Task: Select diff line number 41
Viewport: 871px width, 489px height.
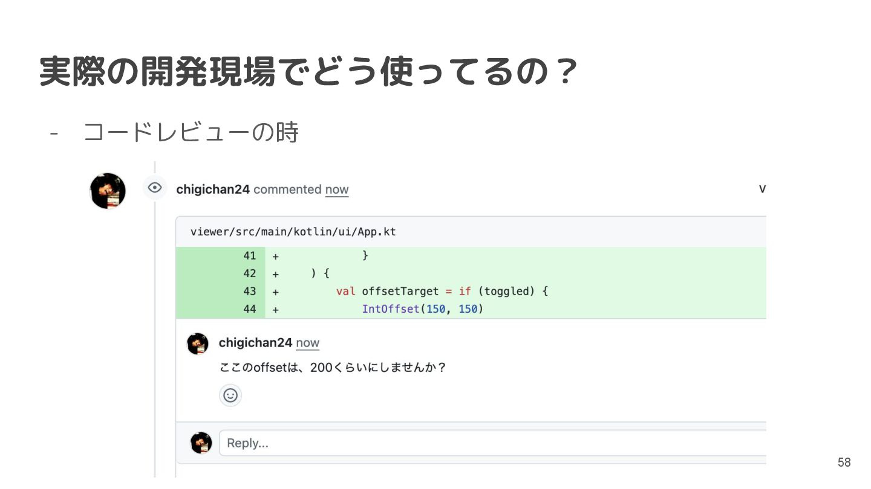Action: point(250,256)
